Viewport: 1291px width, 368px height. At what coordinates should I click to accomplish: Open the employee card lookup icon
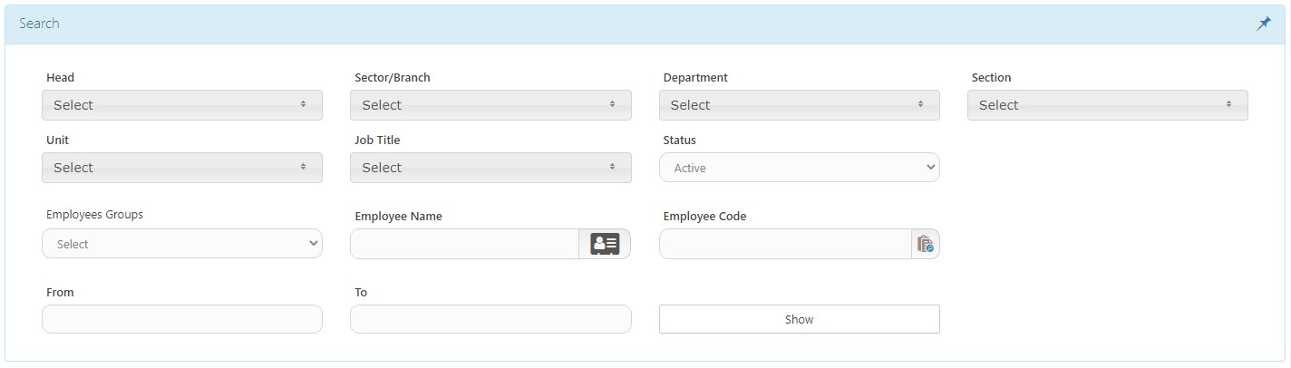pyautogui.click(x=605, y=244)
